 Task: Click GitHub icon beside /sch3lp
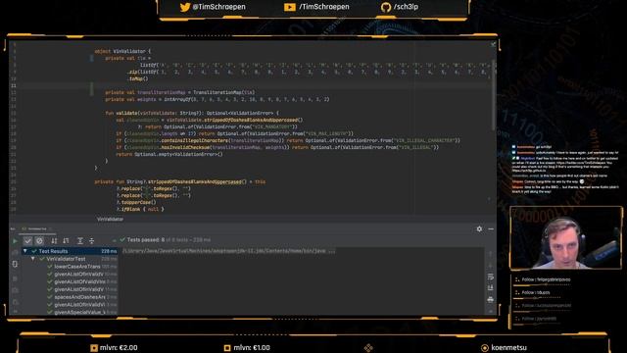385,7
